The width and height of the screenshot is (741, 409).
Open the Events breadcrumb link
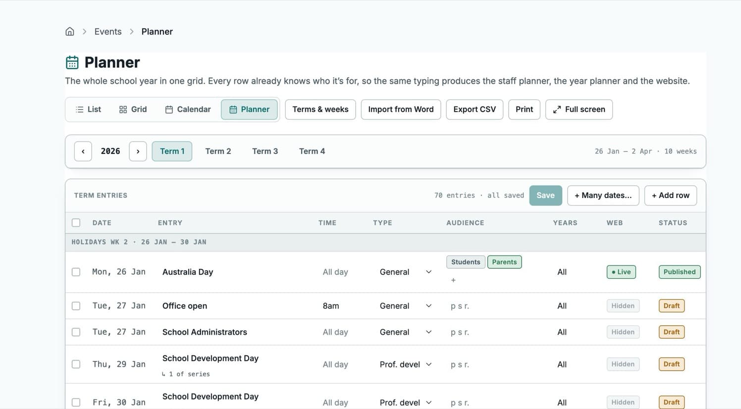(108, 32)
